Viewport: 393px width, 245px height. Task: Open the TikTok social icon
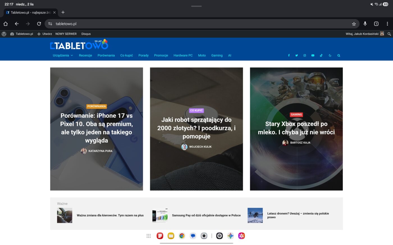(321, 56)
